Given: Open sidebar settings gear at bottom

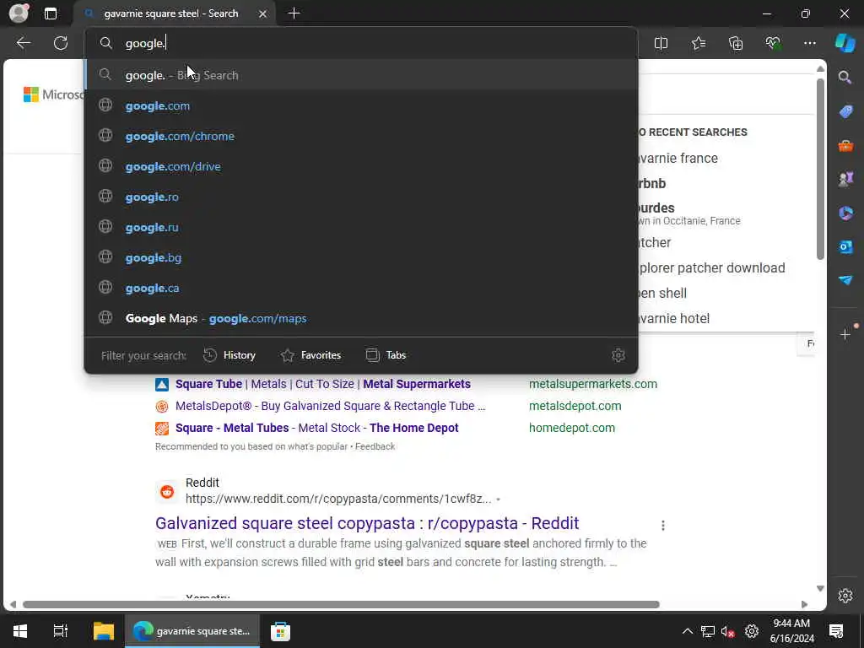Looking at the screenshot, I should 845,596.
